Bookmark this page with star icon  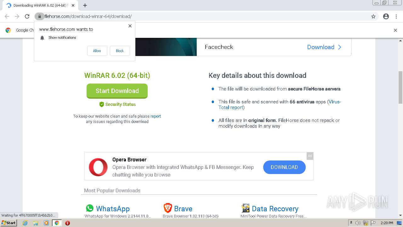[373, 16]
